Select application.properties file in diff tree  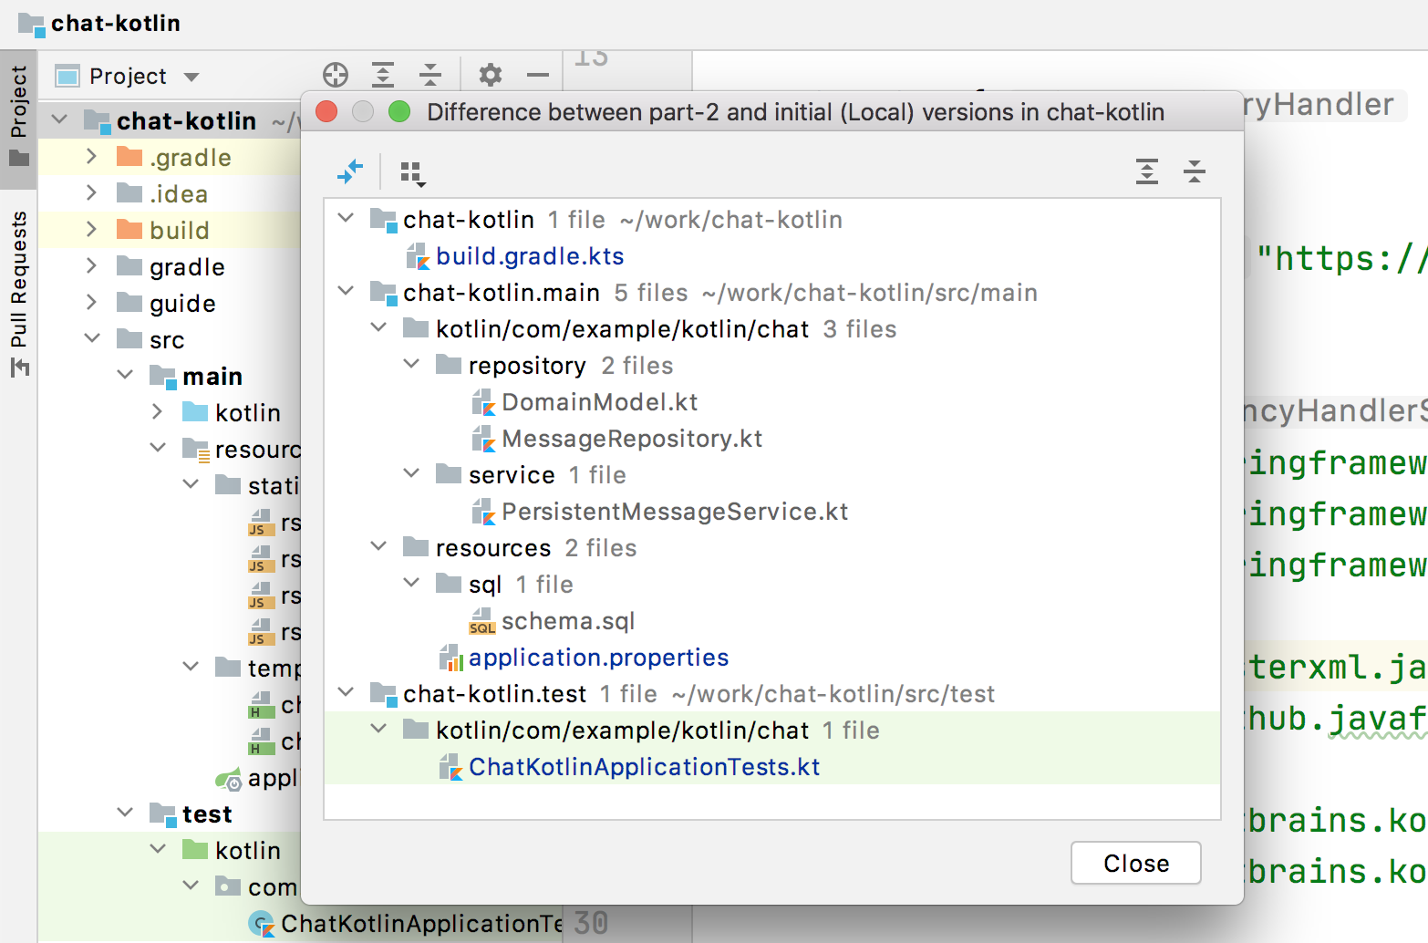598,658
